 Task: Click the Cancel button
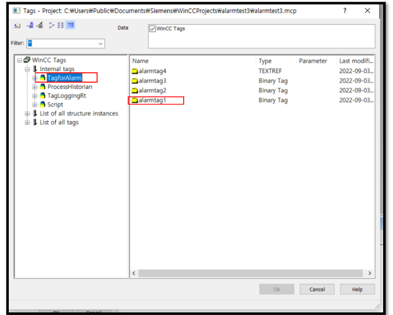click(x=317, y=289)
